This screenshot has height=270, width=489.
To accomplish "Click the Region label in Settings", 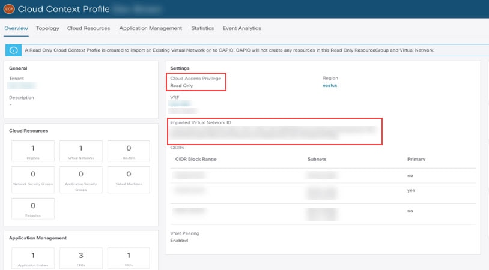I will 330,78.
